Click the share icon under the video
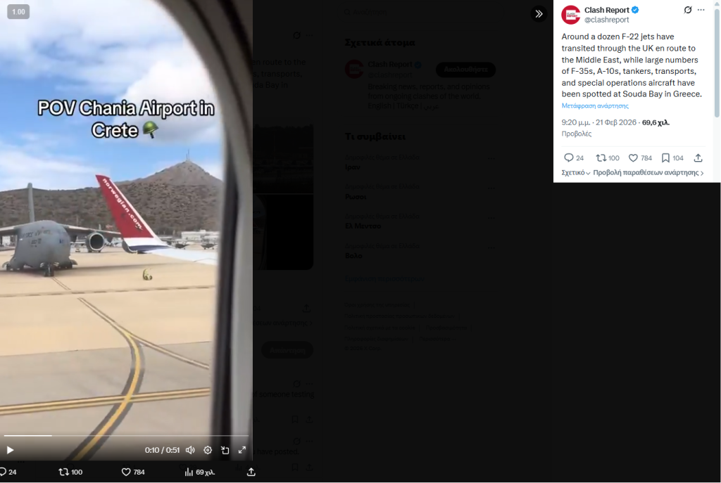This screenshot has width=721, height=483. click(251, 472)
